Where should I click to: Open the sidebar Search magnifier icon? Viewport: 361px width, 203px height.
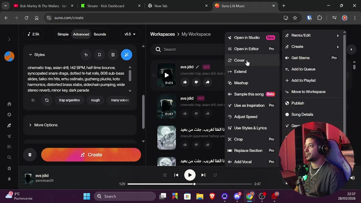(x=9, y=158)
